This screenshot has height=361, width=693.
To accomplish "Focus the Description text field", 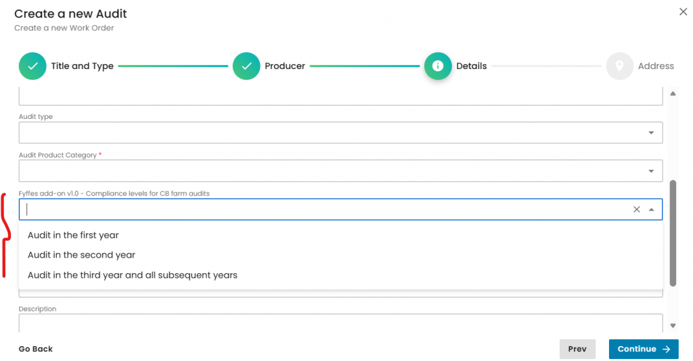I will (x=340, y=322).
